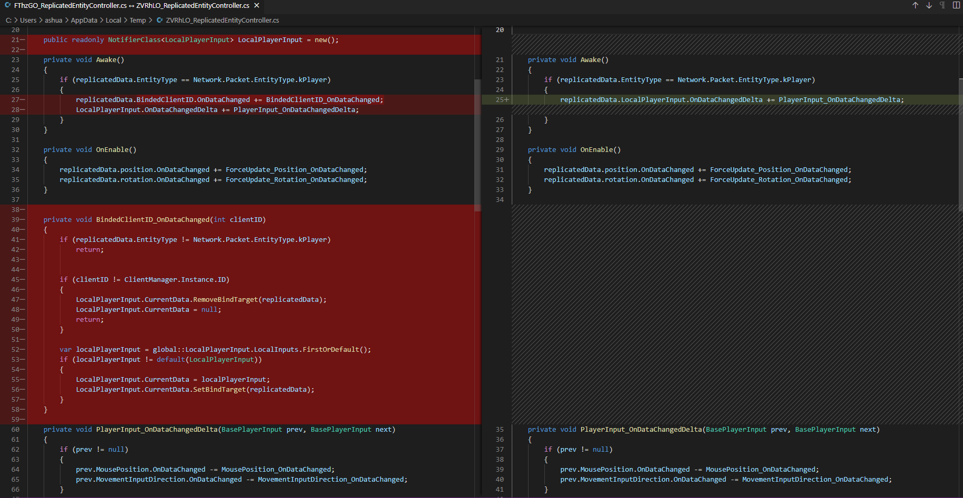The image size is (963, 498).
Task: Click the C# file icon in the diff tab
Action: tap(8, 5)
